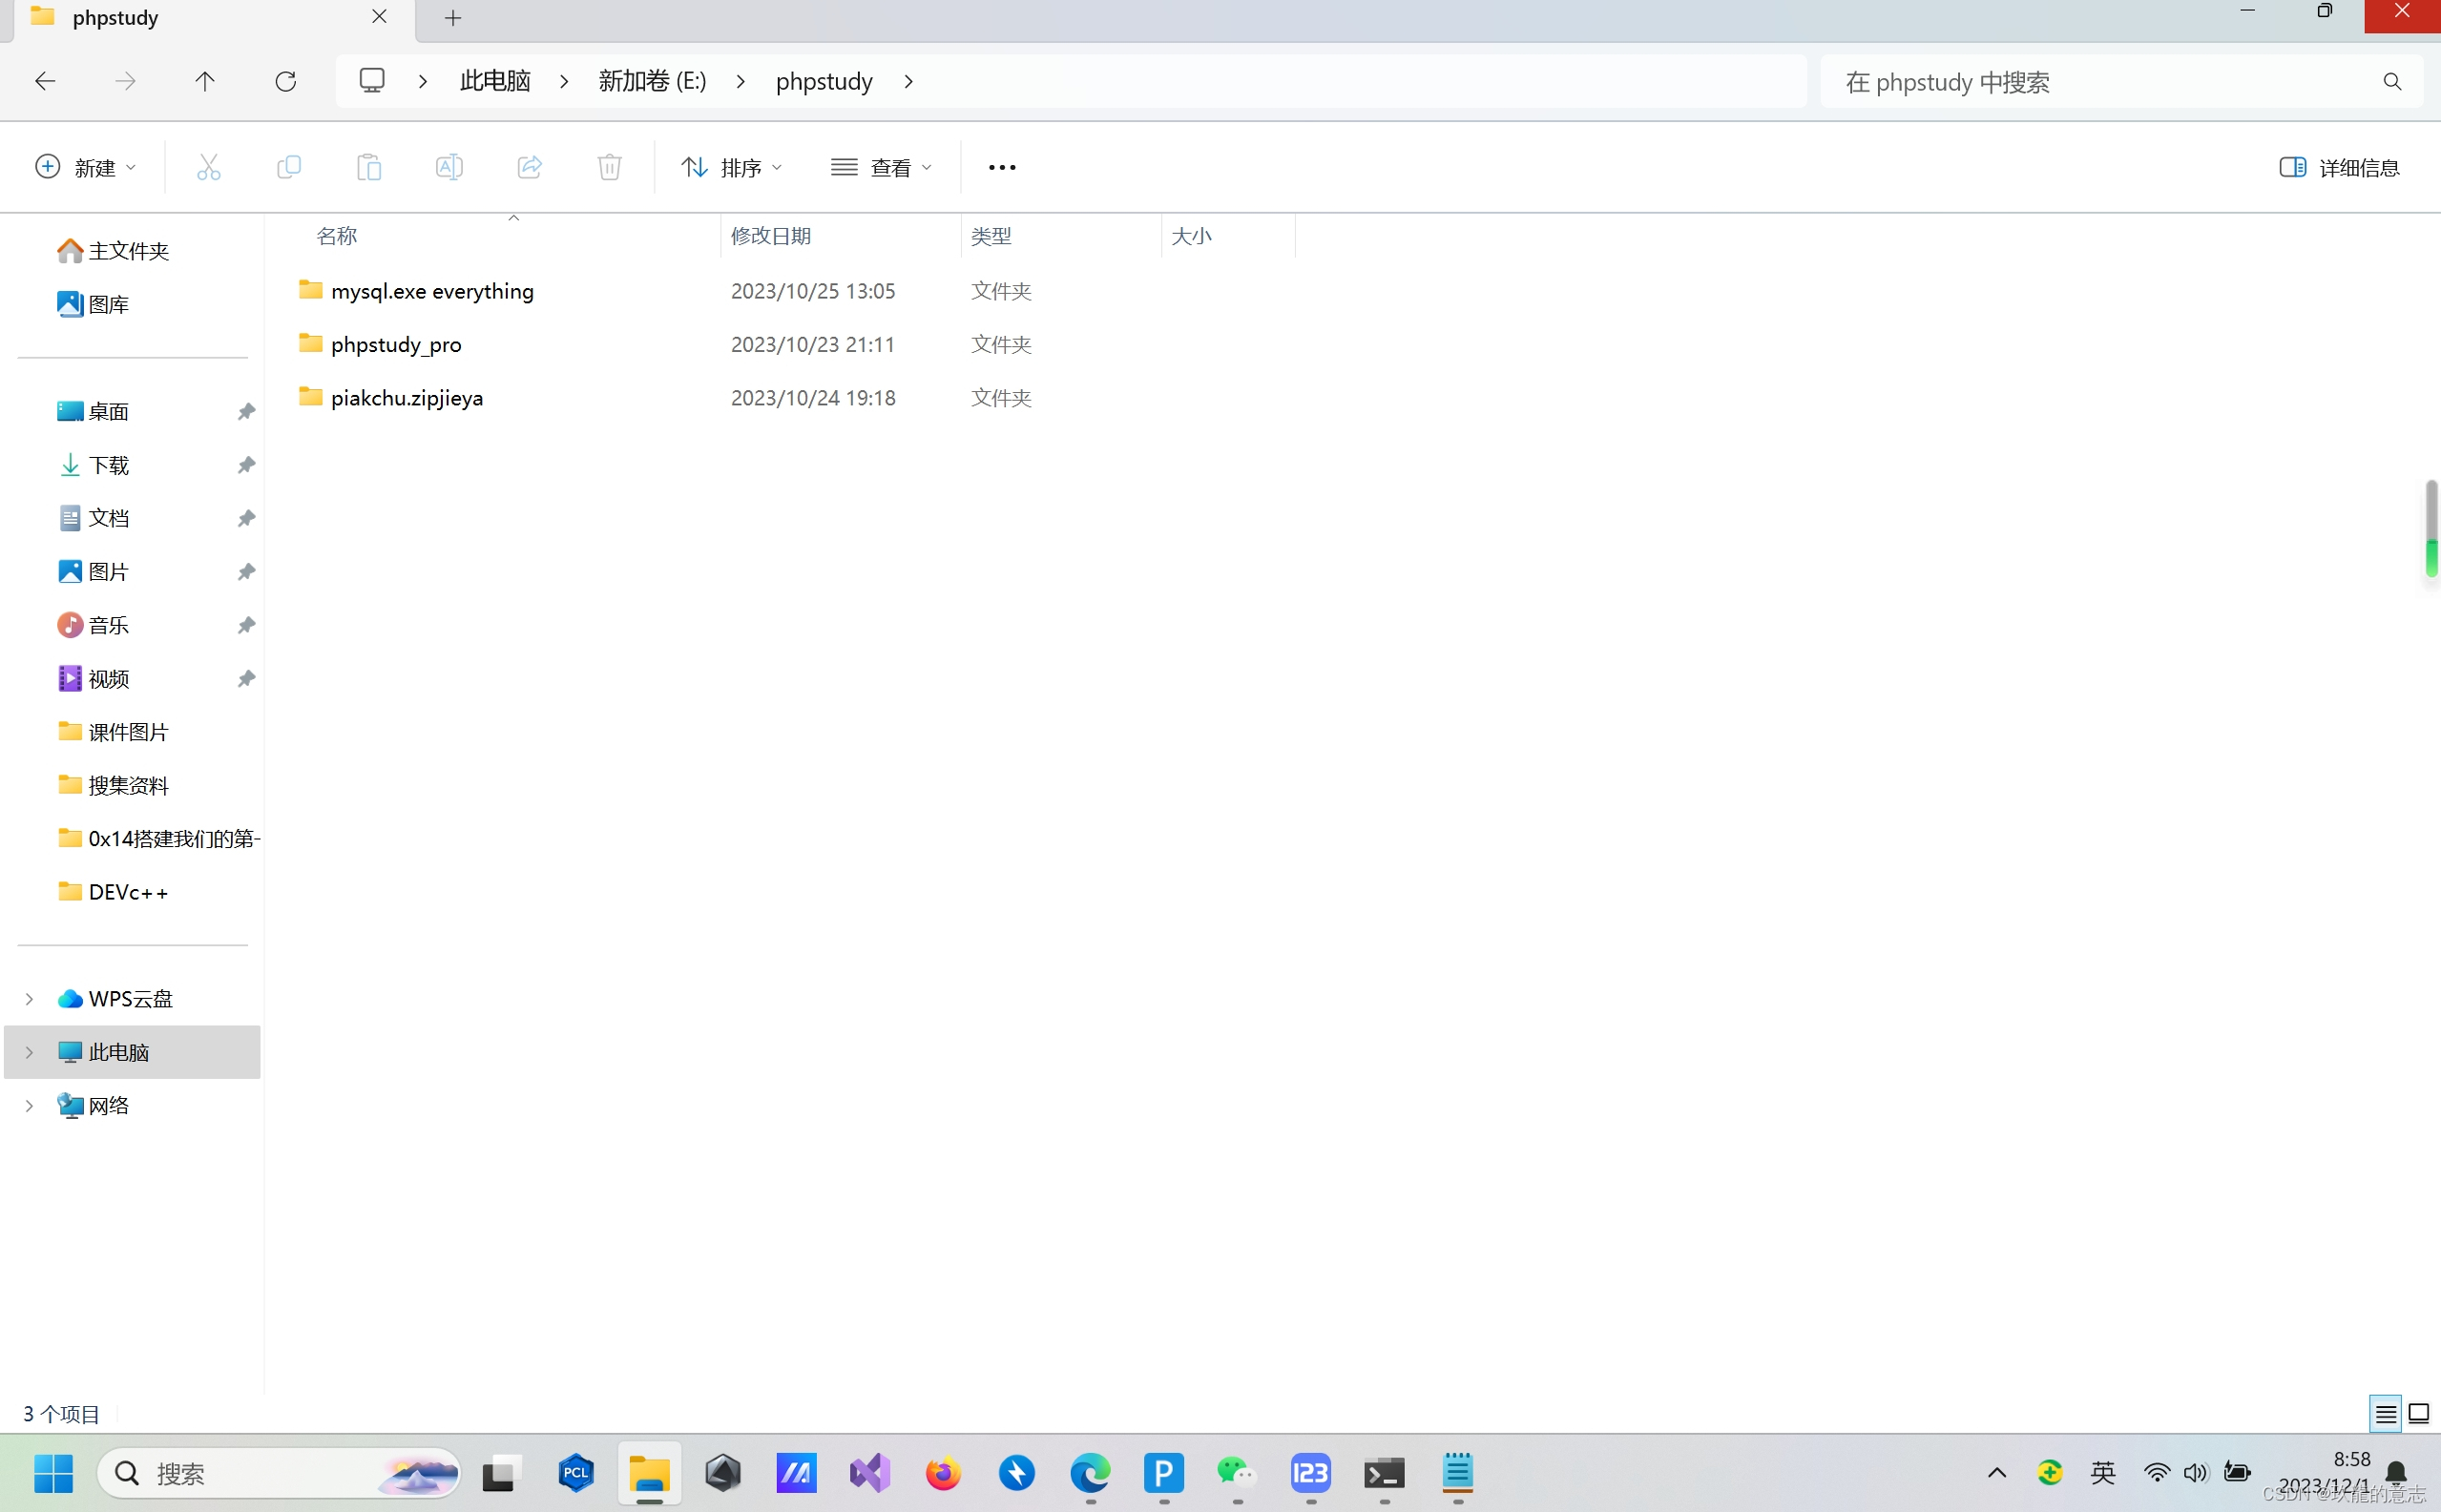The height and width of the screenshot is (1512, 2441).
Task: Open the 查看 view dropdown
Action: pyautogui.click(x=882, y=167)
